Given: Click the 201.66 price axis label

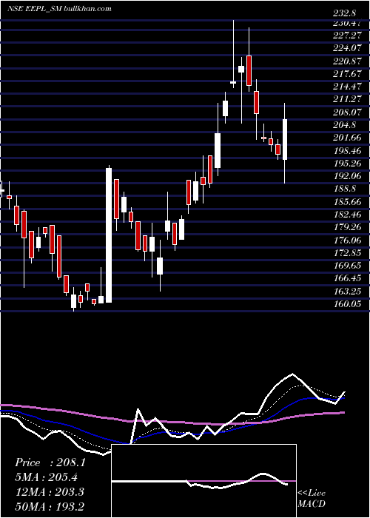Looking at the screenshot, I should [x=346, y=138].
